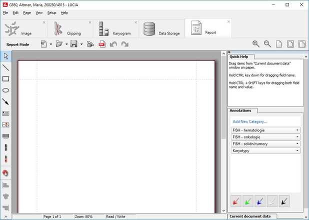Viewport: 309px width, 220px height.
Task: Select the pointer arrow tool
Action: 6,56
